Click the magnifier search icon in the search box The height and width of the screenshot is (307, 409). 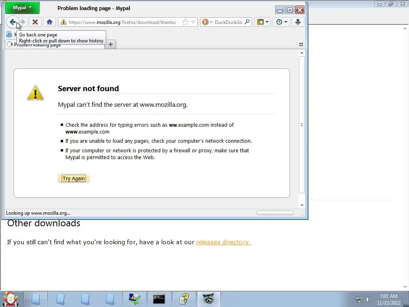(x=247, y=22)
